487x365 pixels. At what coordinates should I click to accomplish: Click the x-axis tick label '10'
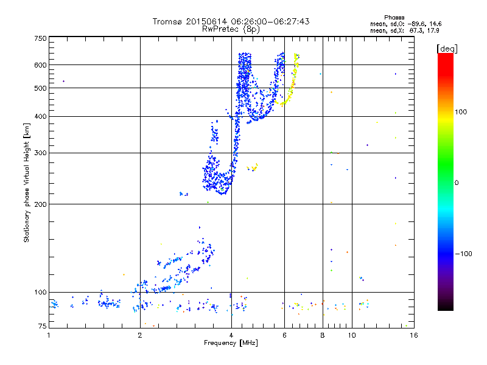[352, 335]
